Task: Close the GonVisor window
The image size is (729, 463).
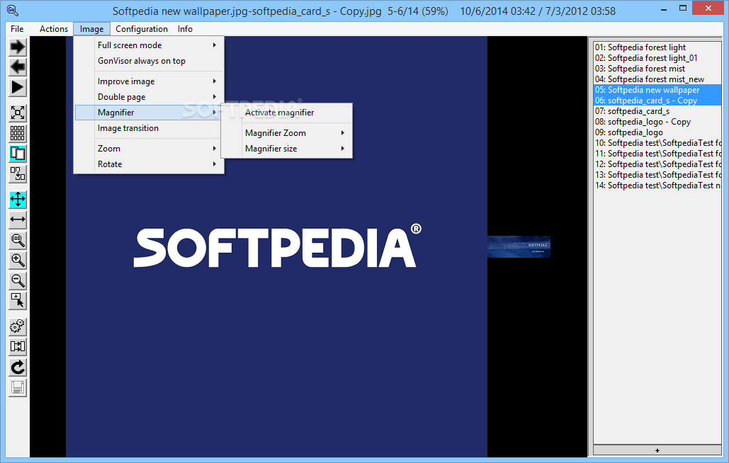Action: 708,8
